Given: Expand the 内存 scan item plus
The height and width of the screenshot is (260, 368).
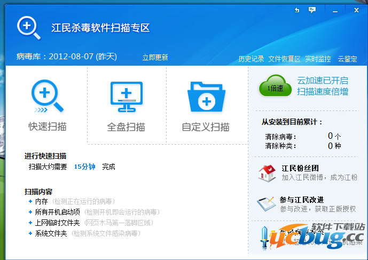Looking at the screenshot, I should coord(30,201).
